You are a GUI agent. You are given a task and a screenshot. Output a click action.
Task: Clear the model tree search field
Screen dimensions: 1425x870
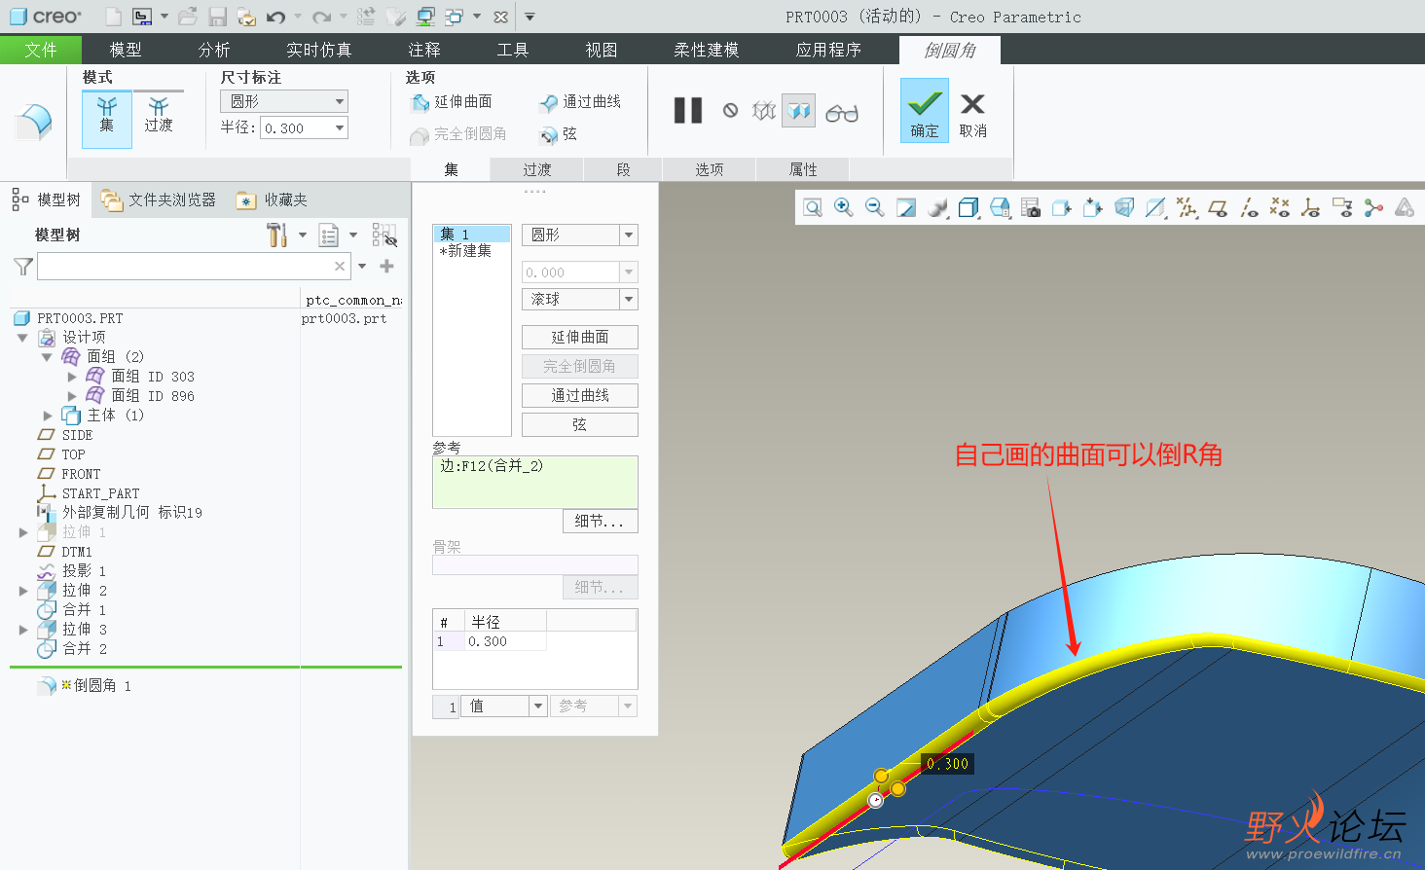(340, 266)
